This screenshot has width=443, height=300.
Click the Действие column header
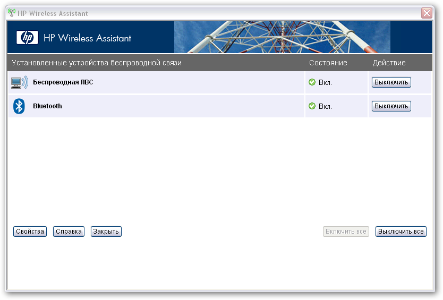click(x=389, y=63)
